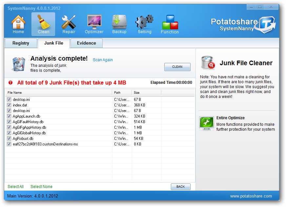Click the Select All link
Screen dimensions: 286x207
(15, 187)
